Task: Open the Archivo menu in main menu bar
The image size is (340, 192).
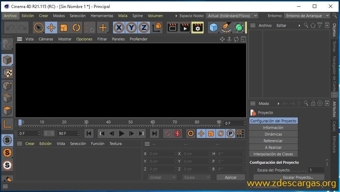Action: [x=10, y=16]
